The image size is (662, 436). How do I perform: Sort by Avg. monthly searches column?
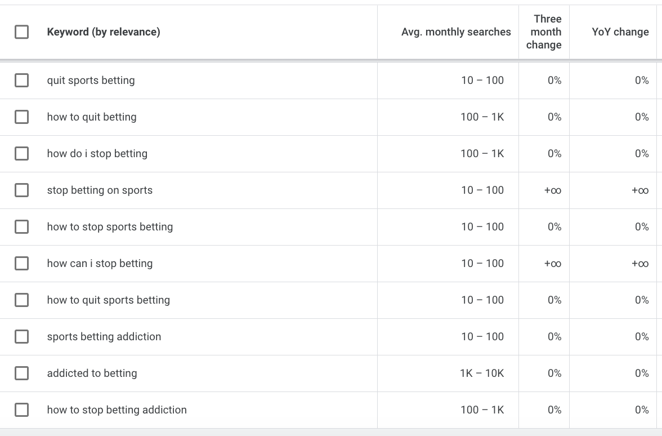[456, 32]
